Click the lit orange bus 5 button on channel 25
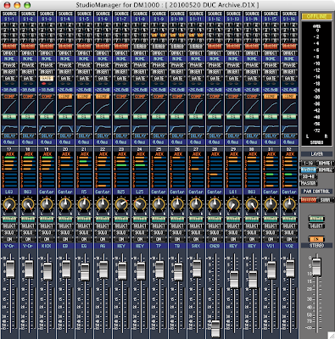Image resolution: width=335 pixels, height=339 pixels. pos(154,36)
